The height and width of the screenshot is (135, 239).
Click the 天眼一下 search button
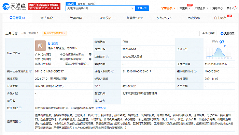(x=142, y=8)
